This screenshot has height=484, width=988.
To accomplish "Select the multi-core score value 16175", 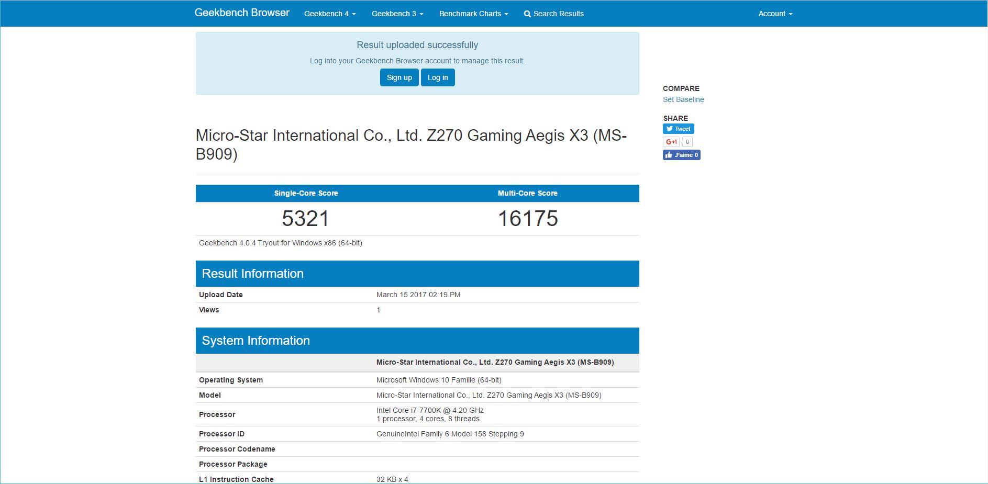I will pos(528,219).
